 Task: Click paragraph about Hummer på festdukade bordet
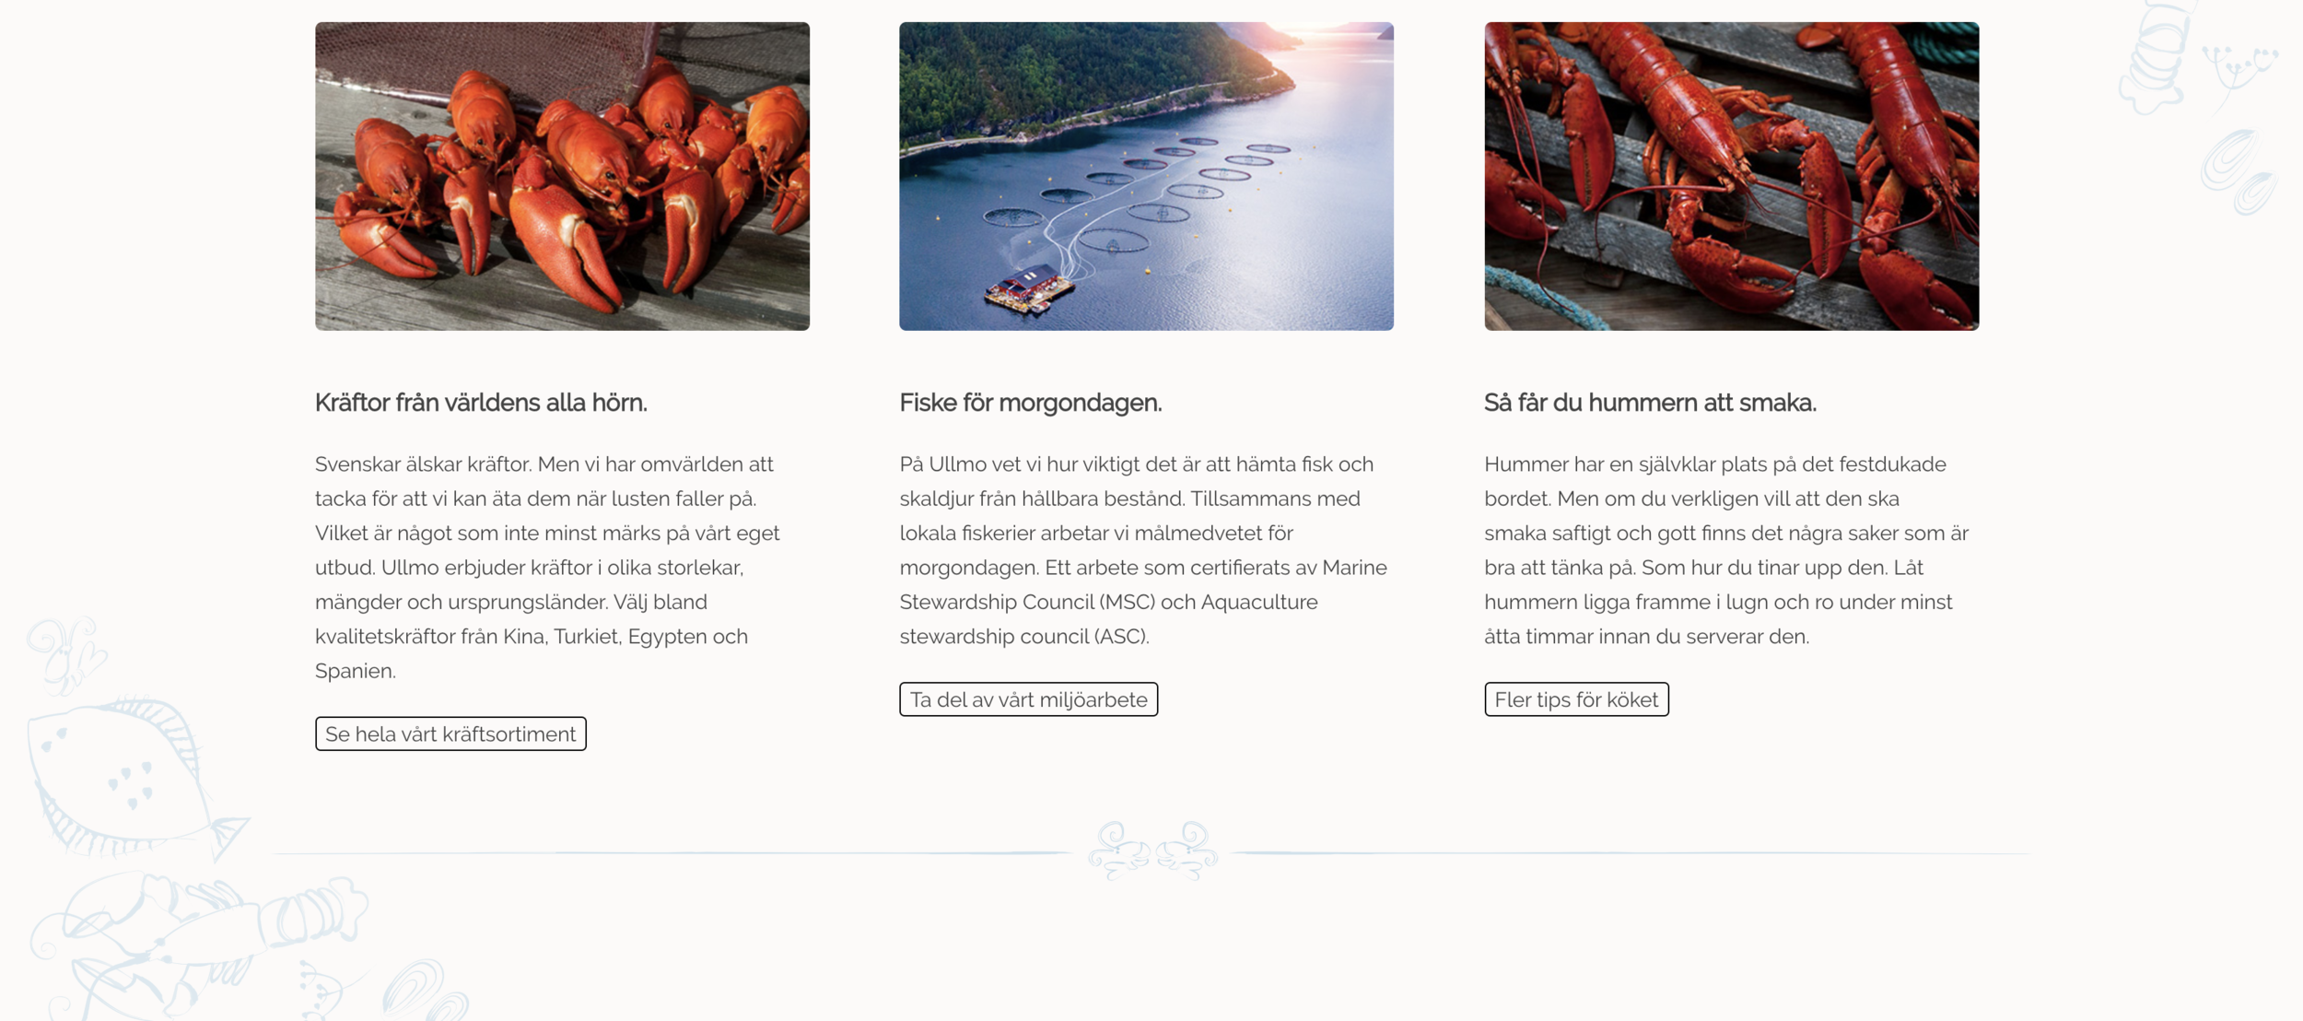[x=1726, y=550]
